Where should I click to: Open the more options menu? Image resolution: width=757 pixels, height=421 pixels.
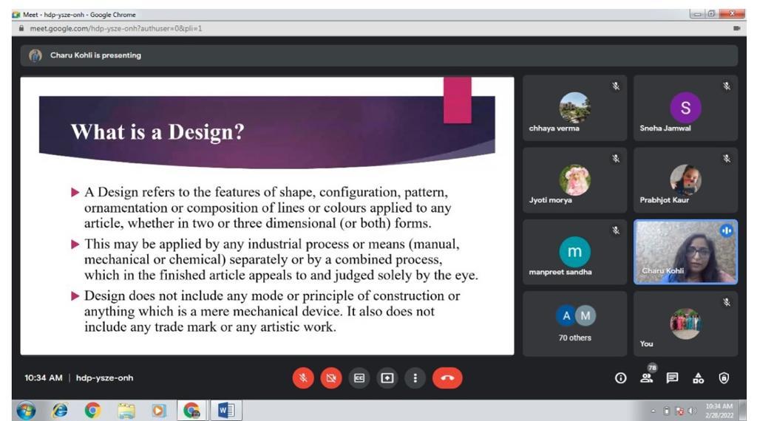[415, 378]
